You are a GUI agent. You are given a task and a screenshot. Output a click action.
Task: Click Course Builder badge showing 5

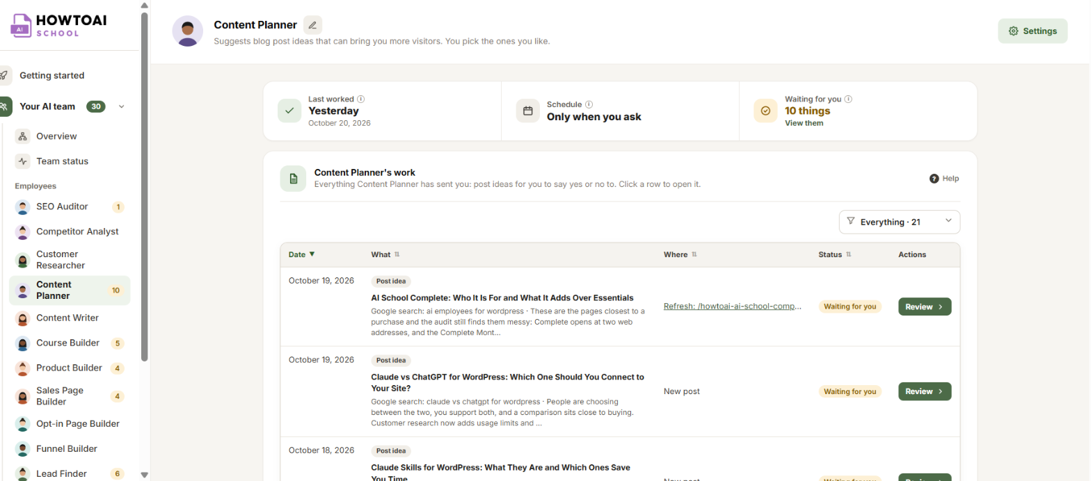[118, 343]
